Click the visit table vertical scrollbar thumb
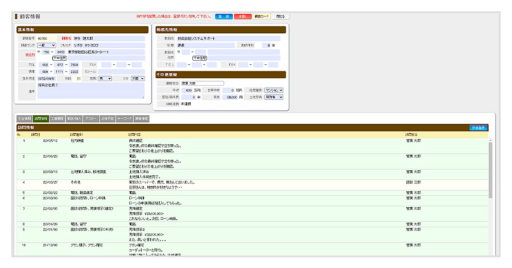Screen dimensions: 512x268 tap(490, 170)
